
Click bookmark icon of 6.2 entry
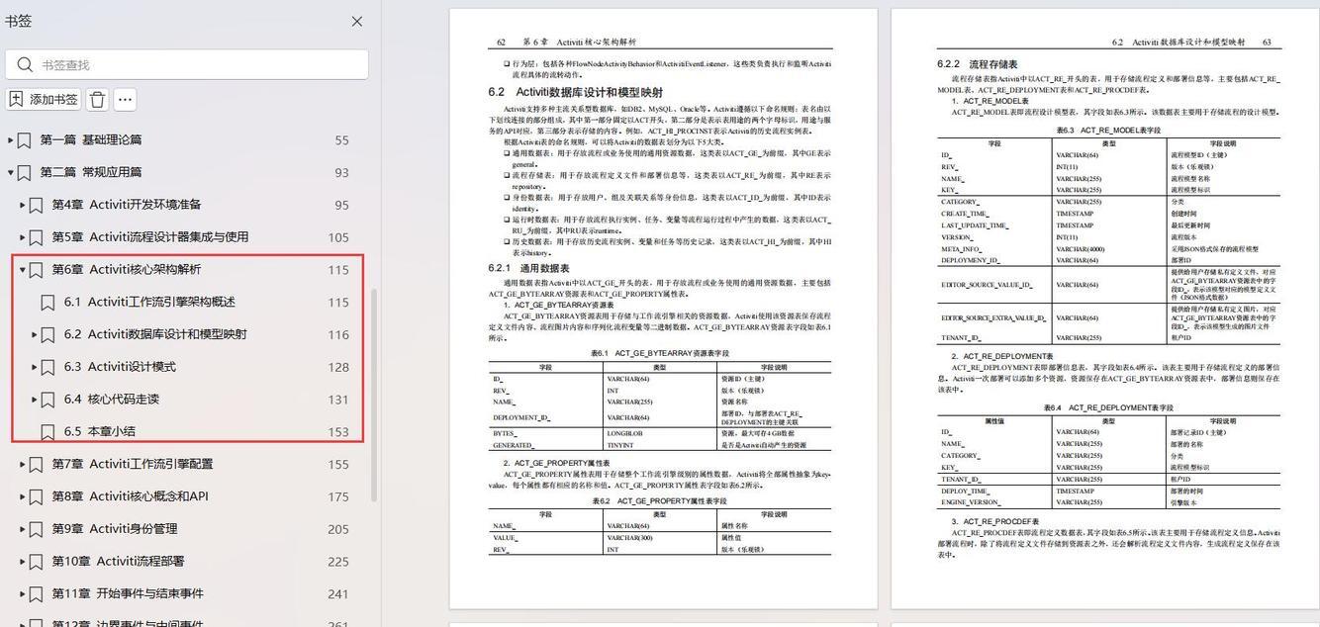47,334
